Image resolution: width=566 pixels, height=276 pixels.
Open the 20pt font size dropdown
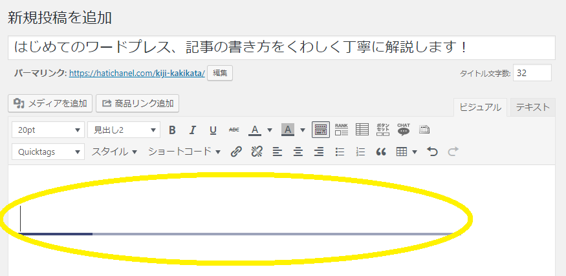click(x=48, y=130)
